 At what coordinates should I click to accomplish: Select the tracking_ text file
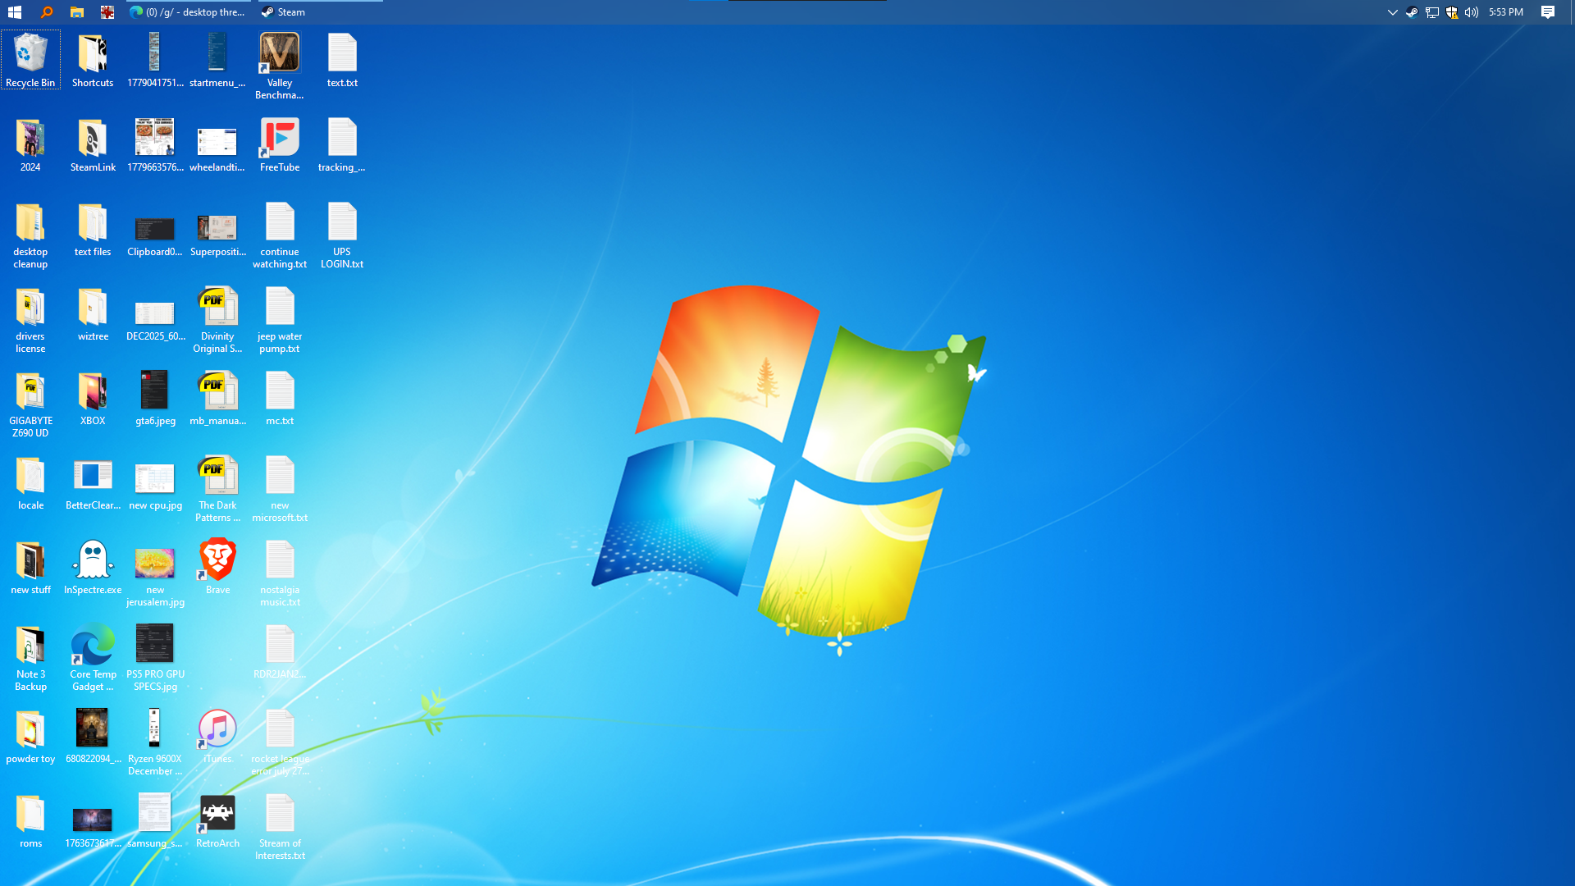tap(342, 145)
